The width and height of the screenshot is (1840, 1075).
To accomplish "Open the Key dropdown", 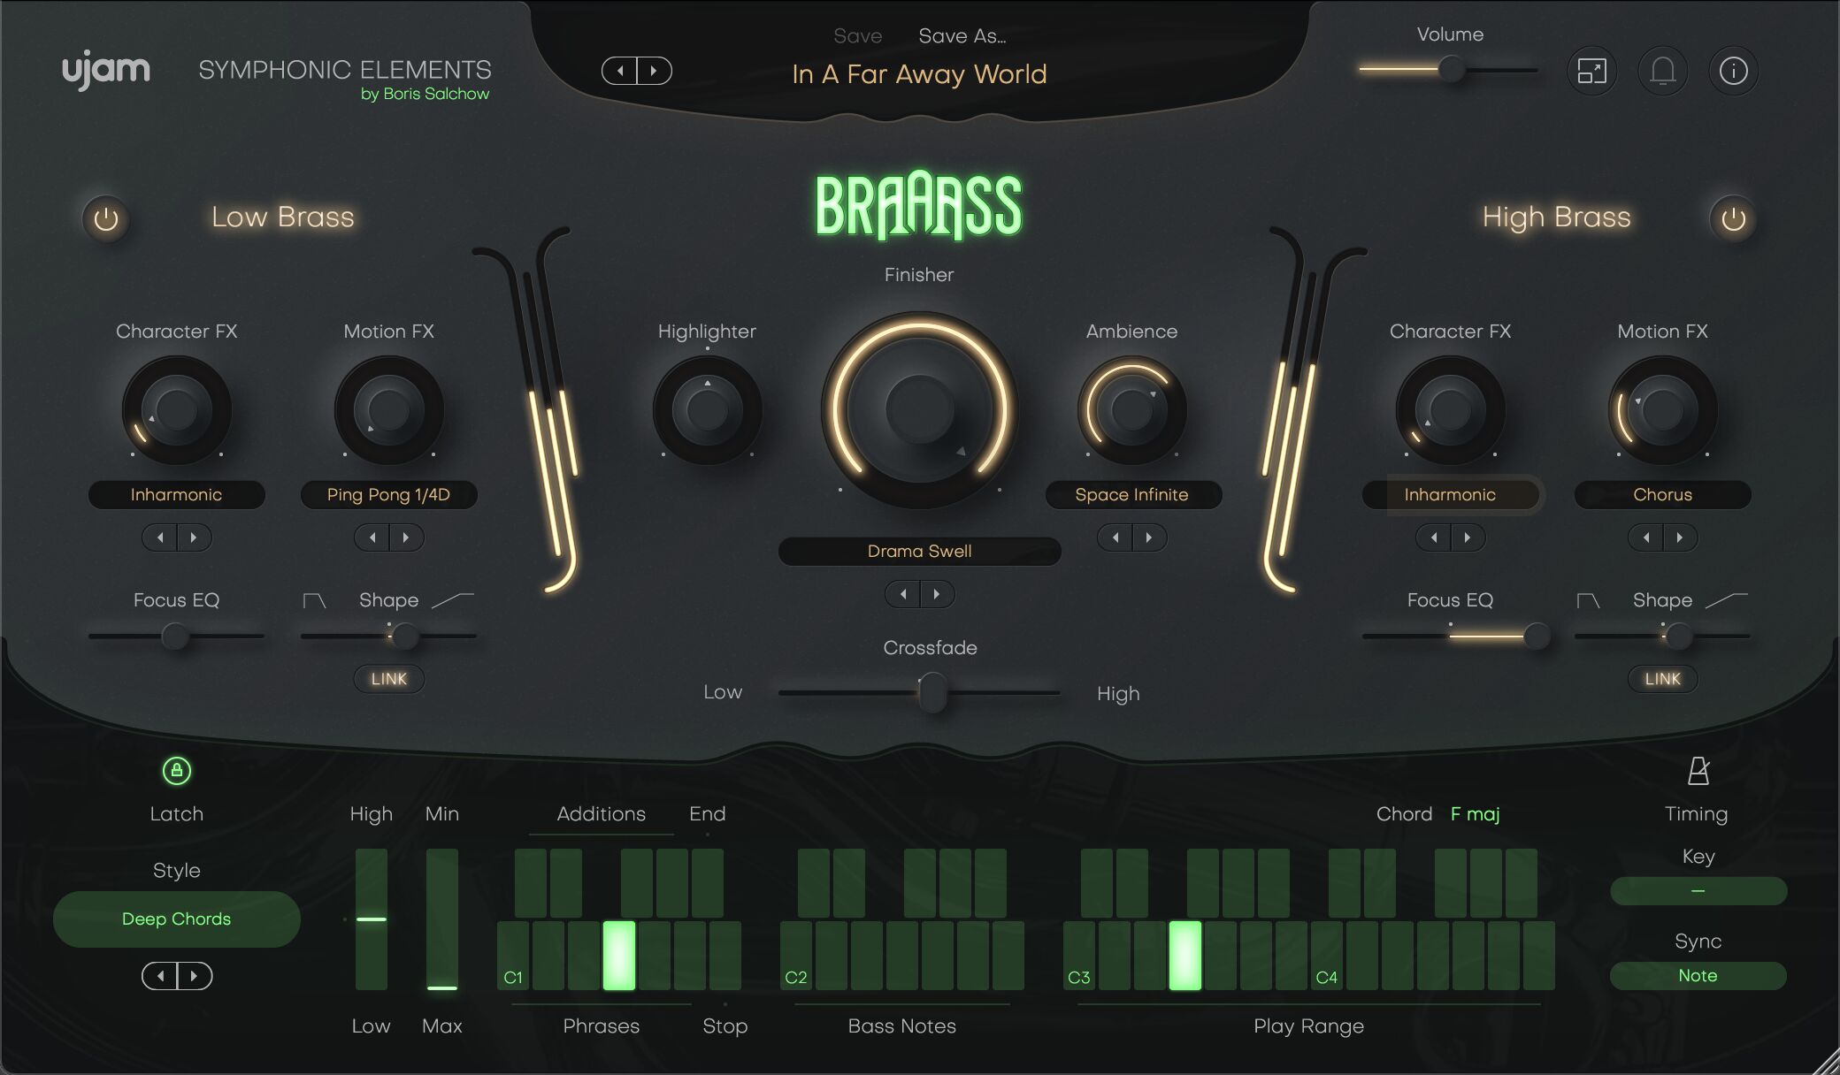I will [1698, 891].
